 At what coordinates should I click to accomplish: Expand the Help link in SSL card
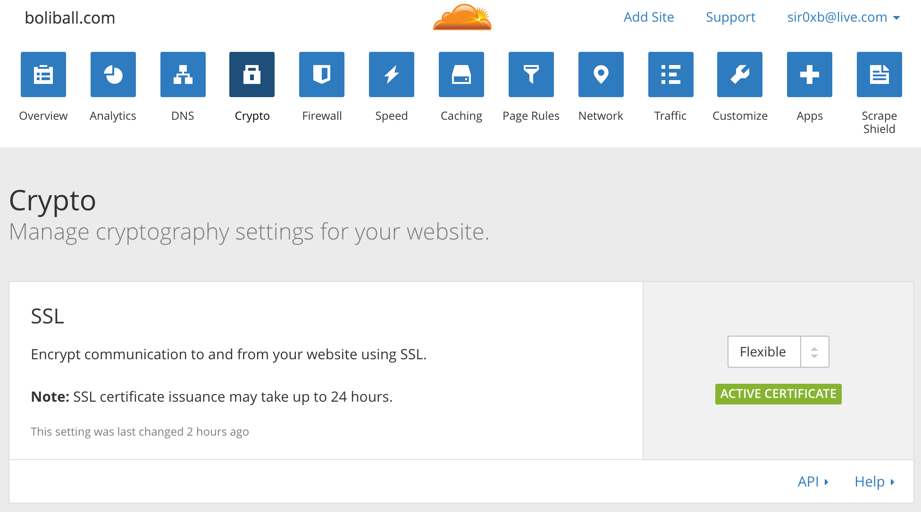874,482
